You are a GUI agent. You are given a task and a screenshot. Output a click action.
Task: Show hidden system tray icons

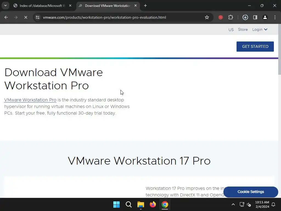pos(233,204)
